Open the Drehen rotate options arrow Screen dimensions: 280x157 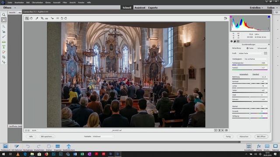(52, 146)
